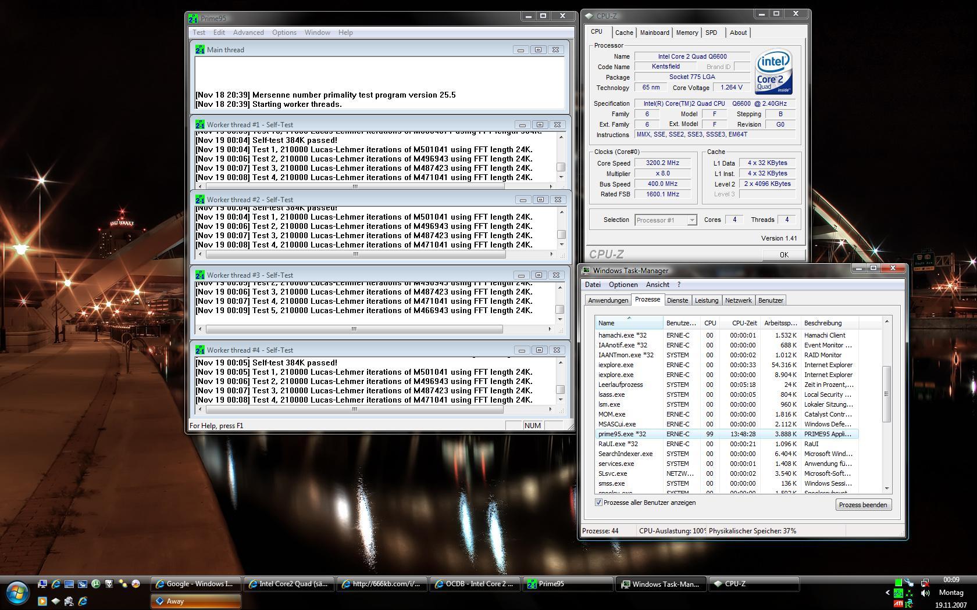Open Netzwerk tab in Task-Manager

tap(739, 300)
